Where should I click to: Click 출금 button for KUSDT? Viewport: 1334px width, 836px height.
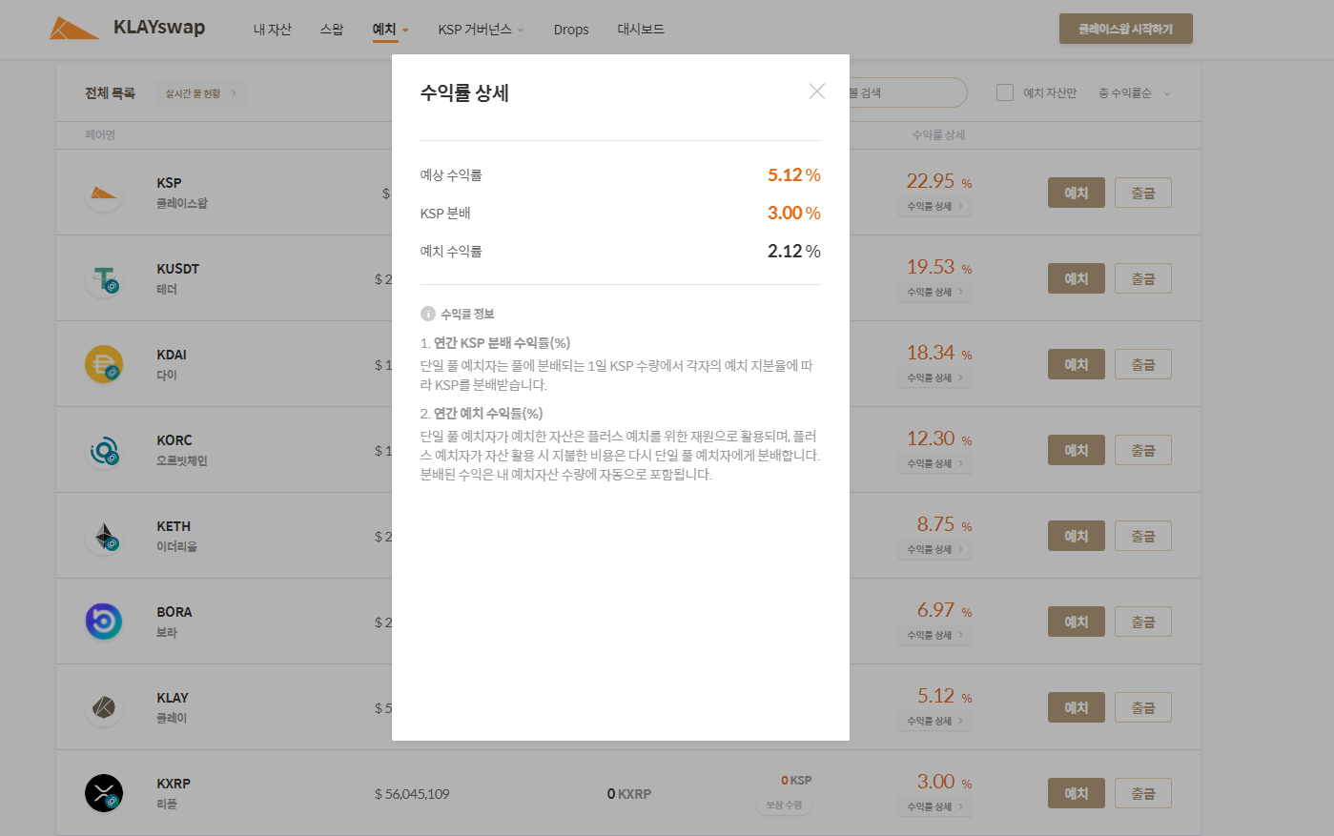(x=1143, y=278)
